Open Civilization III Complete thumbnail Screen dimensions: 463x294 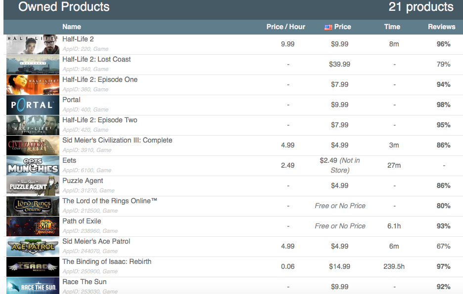pos(33,146)
